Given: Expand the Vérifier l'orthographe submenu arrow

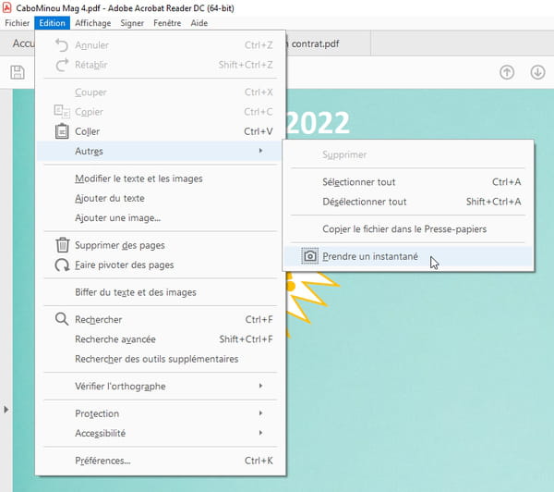Looking at the screenshot, I should [x=260, y=386].
